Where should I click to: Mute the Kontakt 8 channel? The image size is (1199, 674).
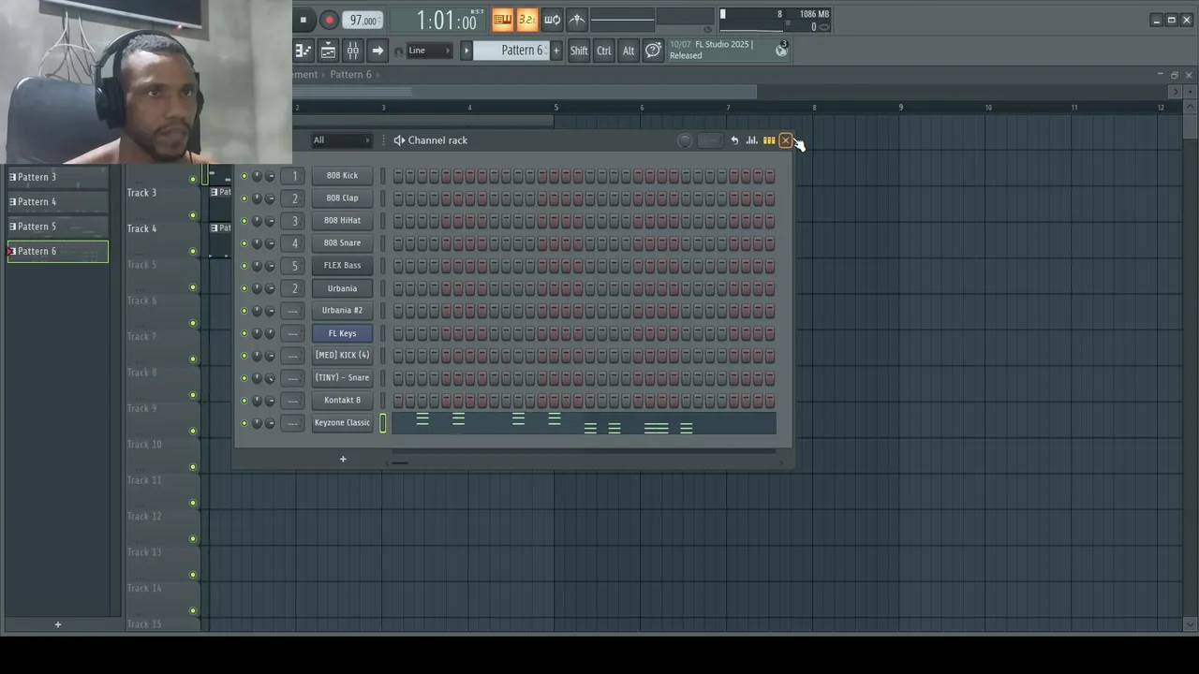244,401
